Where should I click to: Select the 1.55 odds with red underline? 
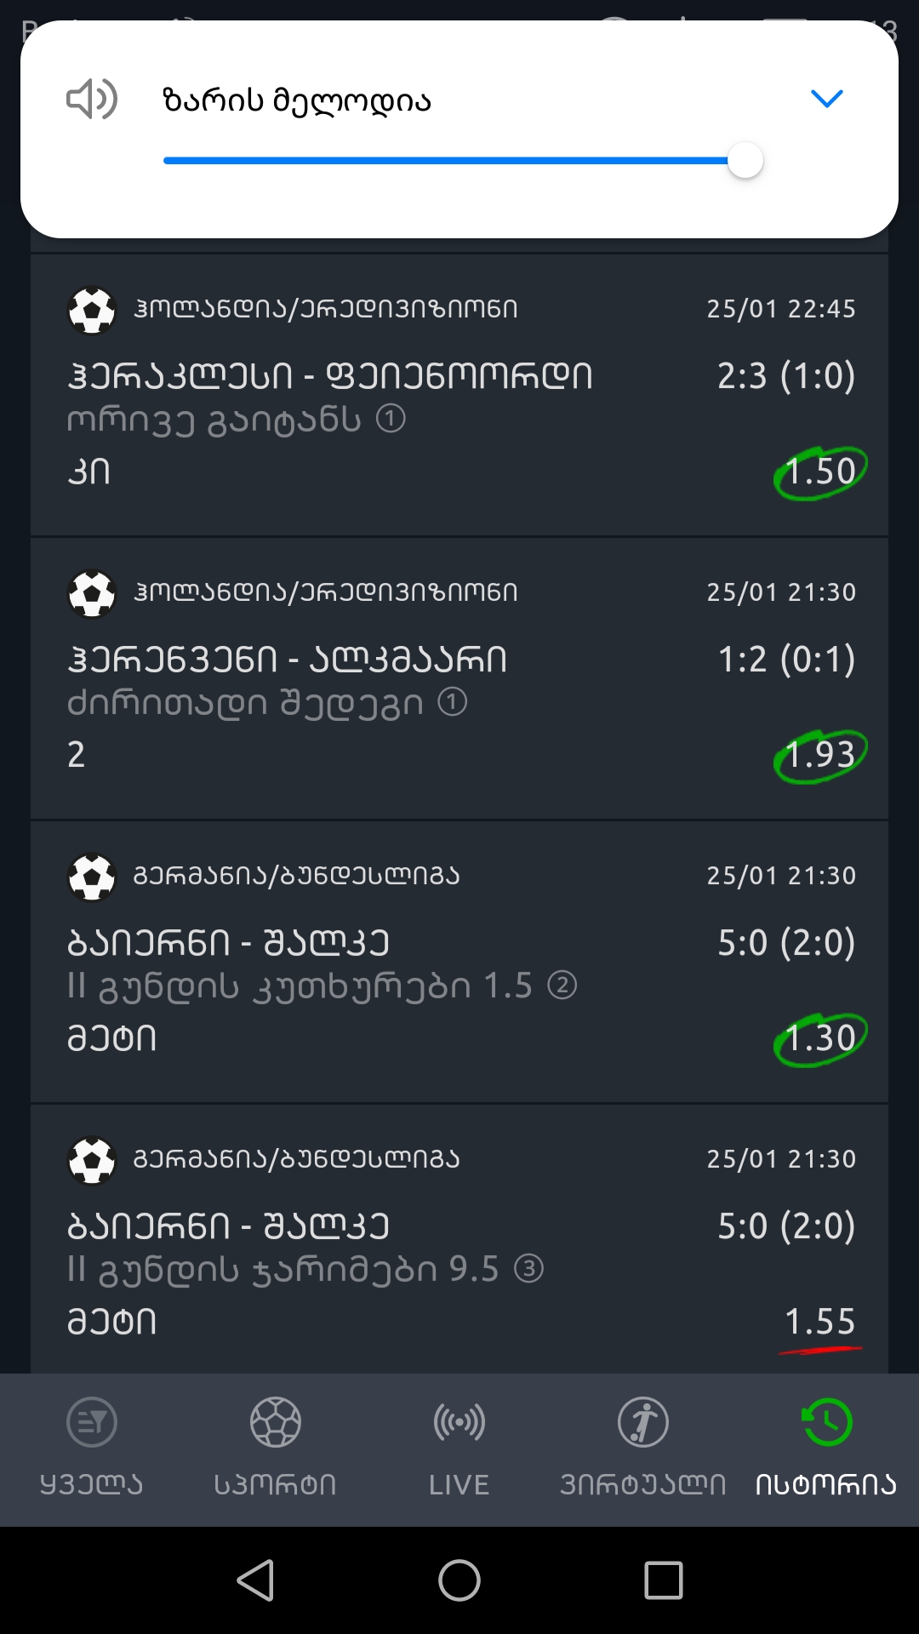coord(820,1323)
